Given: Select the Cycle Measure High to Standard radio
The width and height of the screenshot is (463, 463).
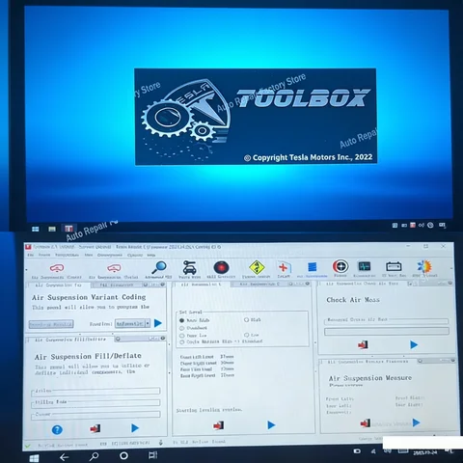Looking at the screenshot, I should point(181,341).
